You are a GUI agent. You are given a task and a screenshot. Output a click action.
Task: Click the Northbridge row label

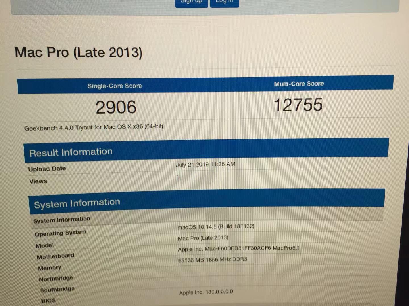pyautogui.click(x=56, y=279)
